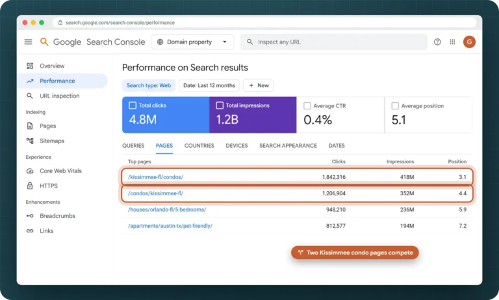499x300 pixels.
Task: Open /condos/kissimmee-fl/ page row link
Action: coord(156,193)
